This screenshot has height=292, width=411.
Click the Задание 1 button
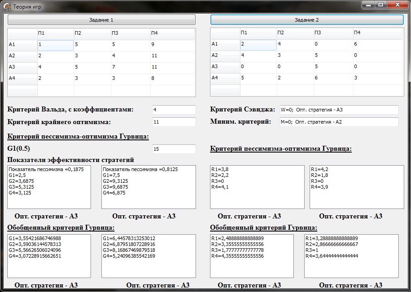(101, 20)
